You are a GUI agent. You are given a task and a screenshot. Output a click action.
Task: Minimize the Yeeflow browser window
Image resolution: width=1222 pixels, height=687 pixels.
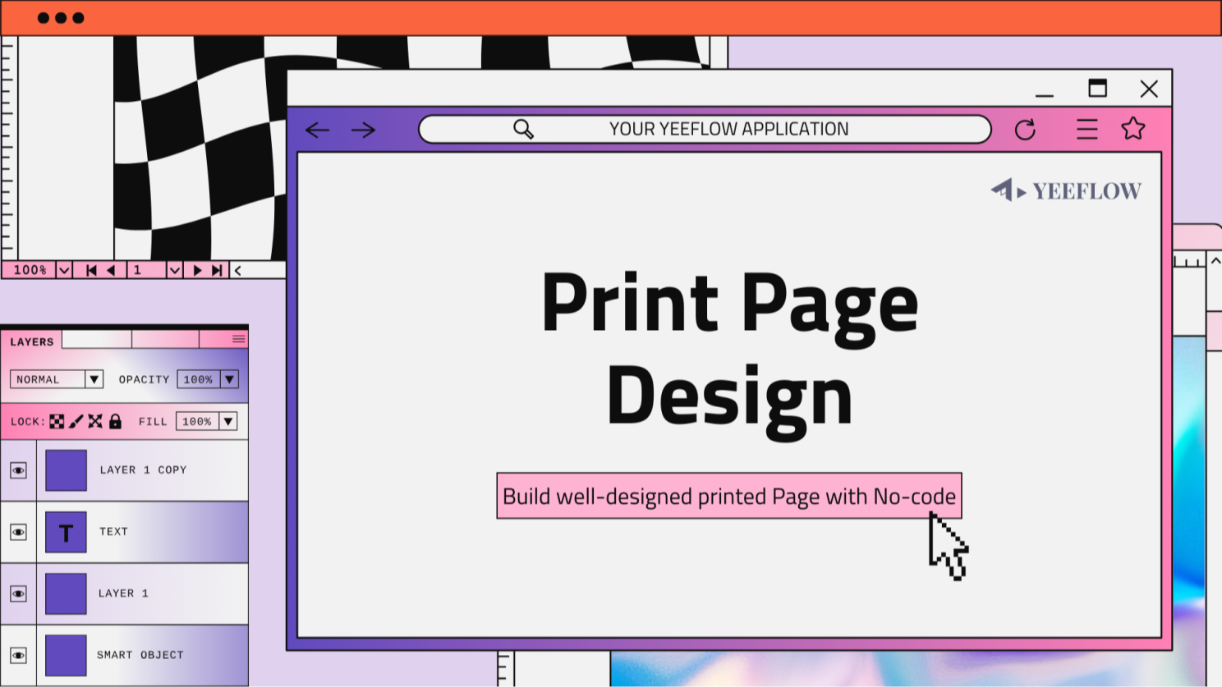coord(1045,95)
